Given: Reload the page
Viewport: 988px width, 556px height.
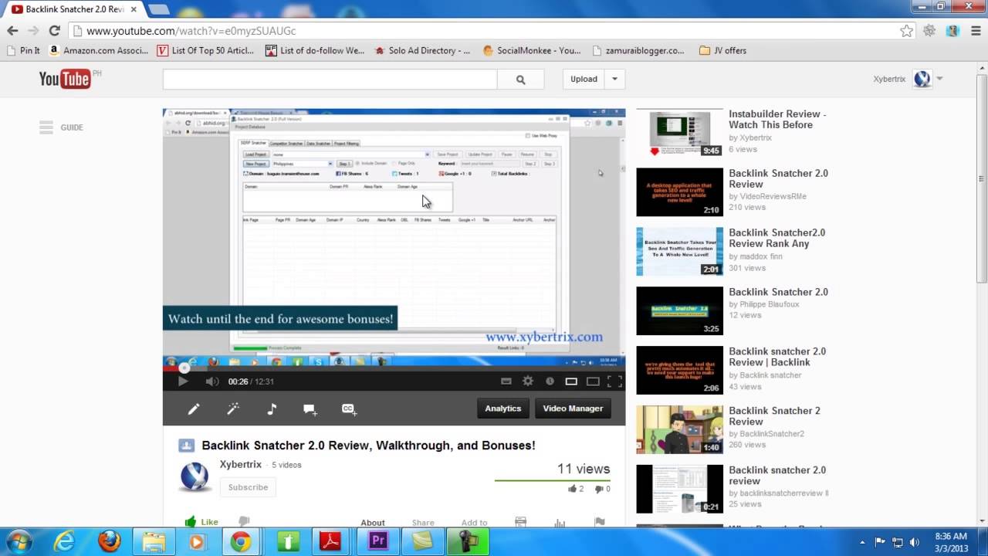Looking at the screenshot, I should click(x=54, y=31).
